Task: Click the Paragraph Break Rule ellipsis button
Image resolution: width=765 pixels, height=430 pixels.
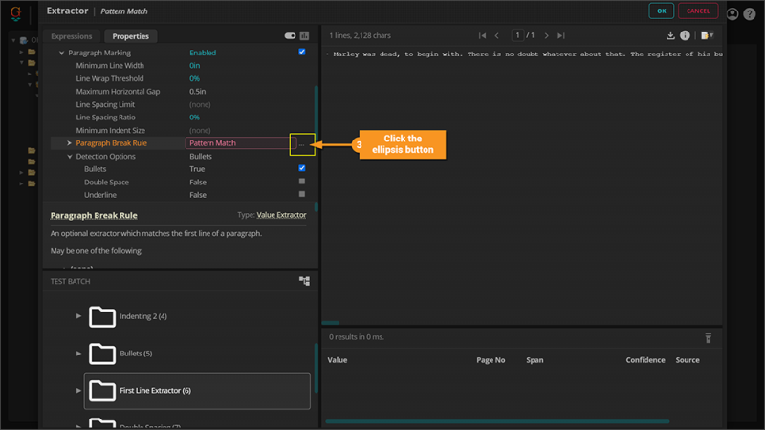Action: pyautogui.click(x=301, y=143)
